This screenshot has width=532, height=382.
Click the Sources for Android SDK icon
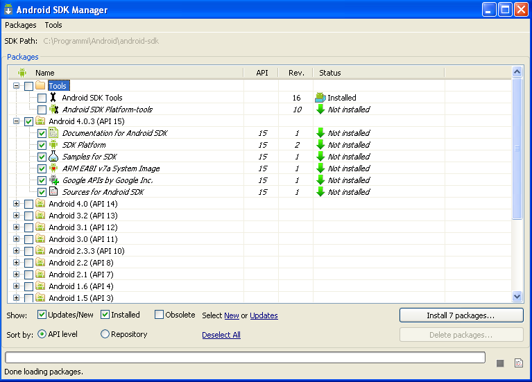pos(53,191)
